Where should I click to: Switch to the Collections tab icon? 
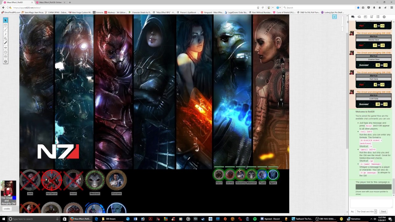pyautogui.click(x=378, y=17)
